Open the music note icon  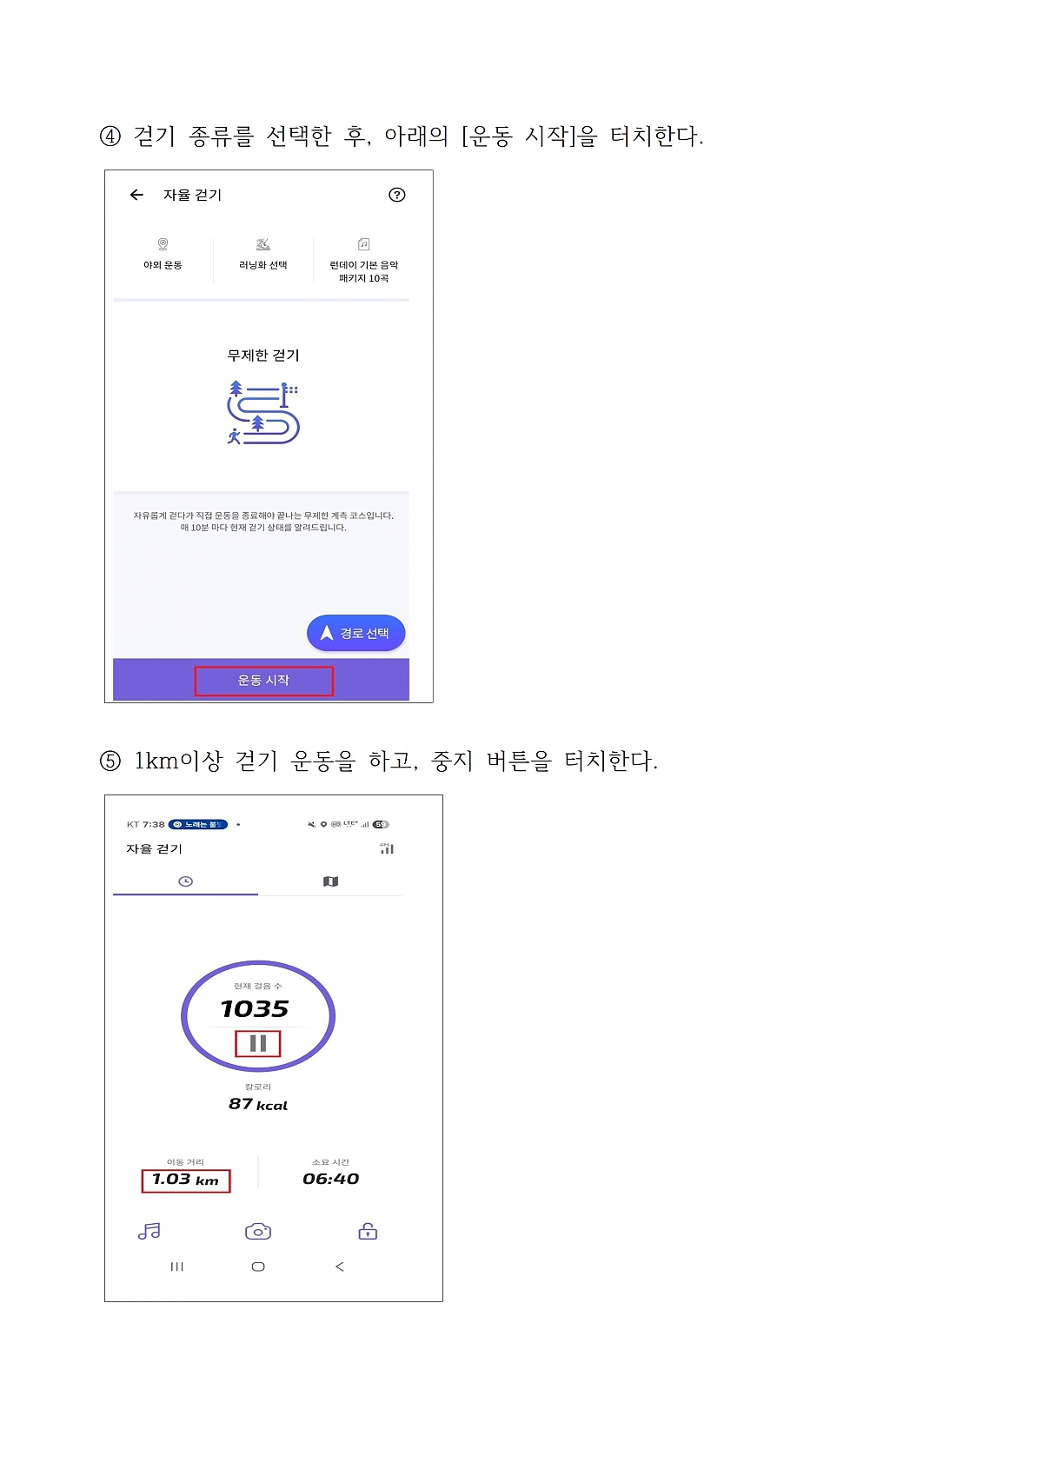click(x=149, y=1231)
